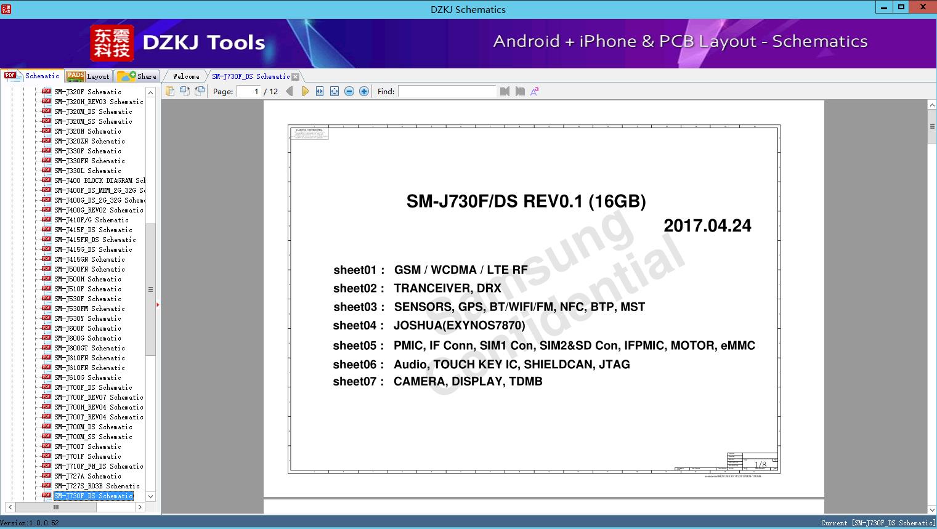The height and width of the screenshot is (529, 937).
Task: Click the tree horizontal scrollbar thumb
Action: pyautogui.click(x=56, y=507)
